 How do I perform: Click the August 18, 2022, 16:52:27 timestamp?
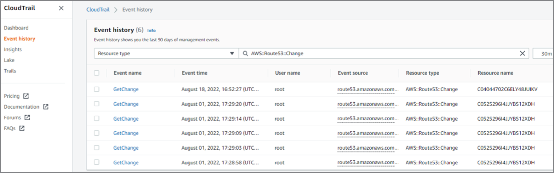pos(220,89)
